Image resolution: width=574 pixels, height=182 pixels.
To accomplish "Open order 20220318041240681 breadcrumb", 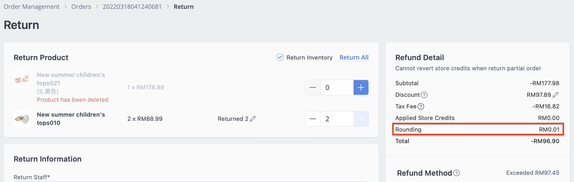I will click(132, 7).
